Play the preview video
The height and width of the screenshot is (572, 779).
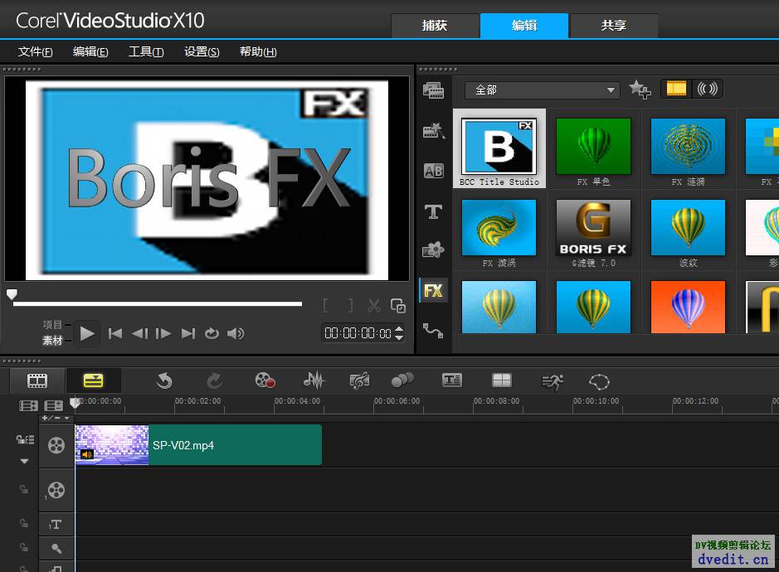pos(87,333)
